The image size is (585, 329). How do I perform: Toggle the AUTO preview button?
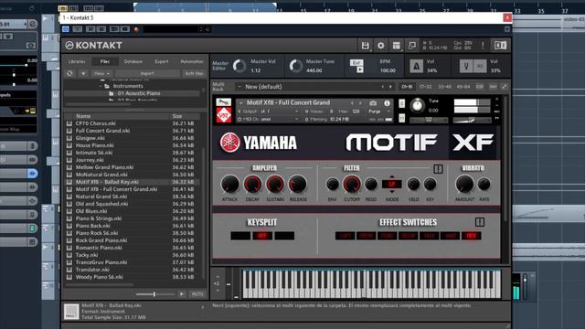[197, 294]
